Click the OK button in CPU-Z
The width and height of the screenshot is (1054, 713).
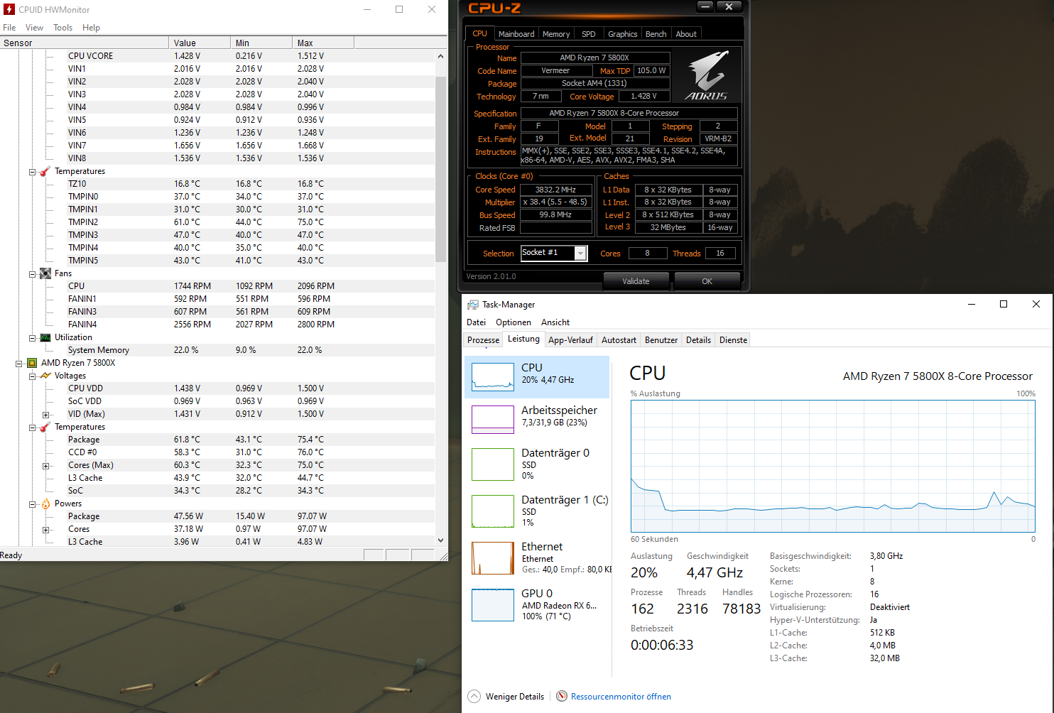click(707, 281)
